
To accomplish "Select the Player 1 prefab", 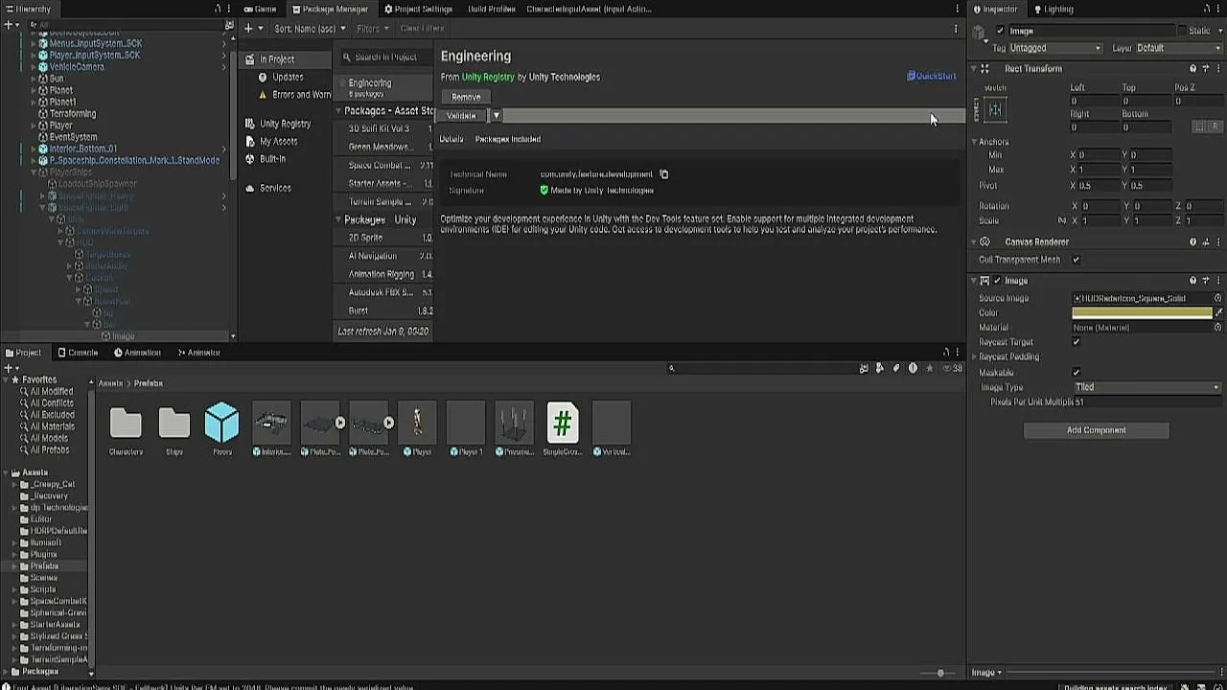I will point(466,422).
